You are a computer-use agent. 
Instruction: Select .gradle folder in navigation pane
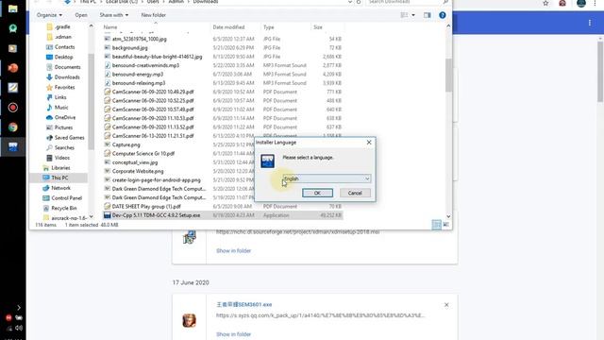click(59, 26)
